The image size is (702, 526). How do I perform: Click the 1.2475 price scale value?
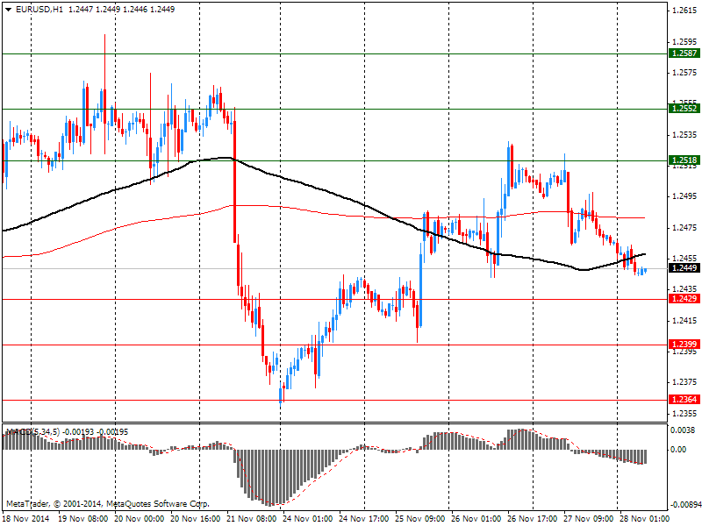(x=685, y=228)
